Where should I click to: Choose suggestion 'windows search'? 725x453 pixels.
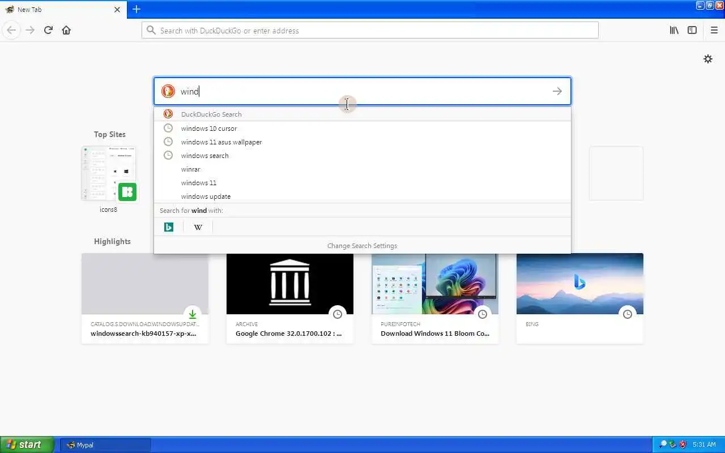pos(362,156)
